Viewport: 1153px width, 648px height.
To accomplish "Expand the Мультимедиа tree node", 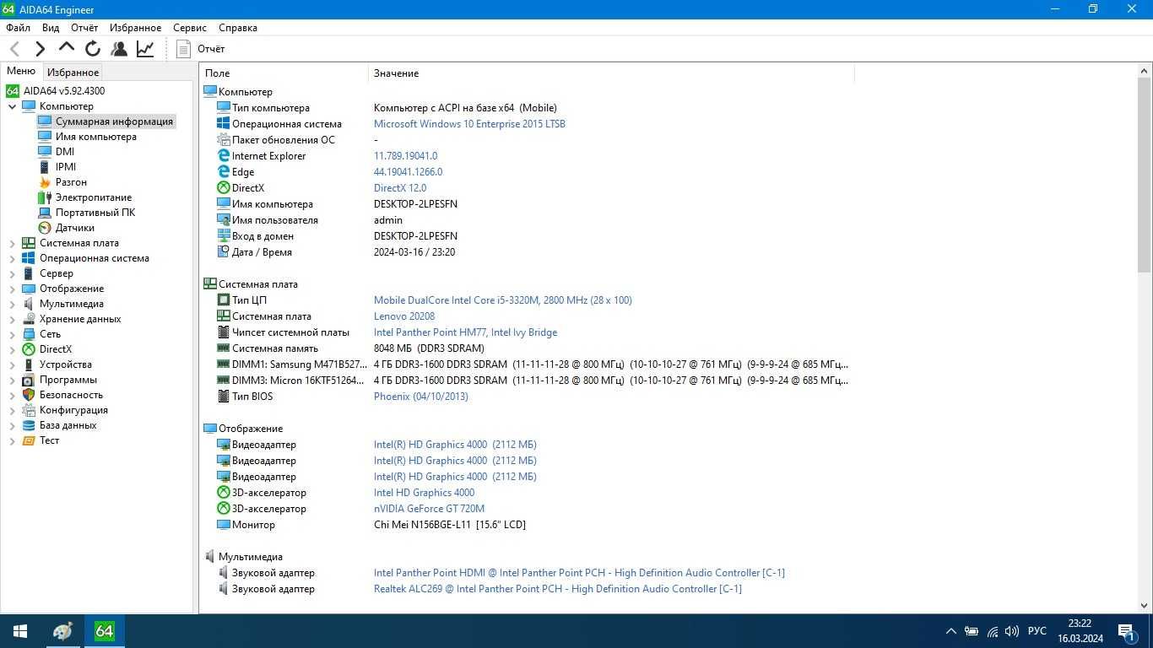I will click(13, 304).
